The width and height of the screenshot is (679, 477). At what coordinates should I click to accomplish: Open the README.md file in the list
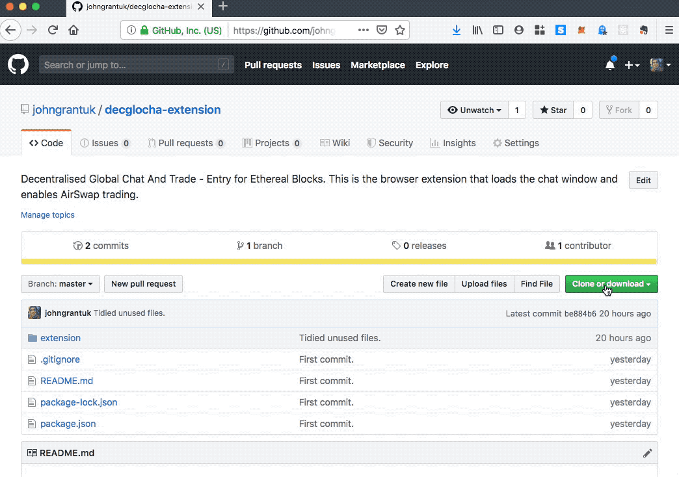point(67,381)
